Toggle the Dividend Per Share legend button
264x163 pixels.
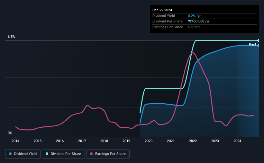[x=63, y=154]
